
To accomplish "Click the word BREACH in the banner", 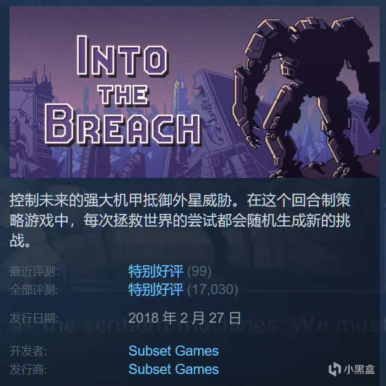I will click(122, 125).
